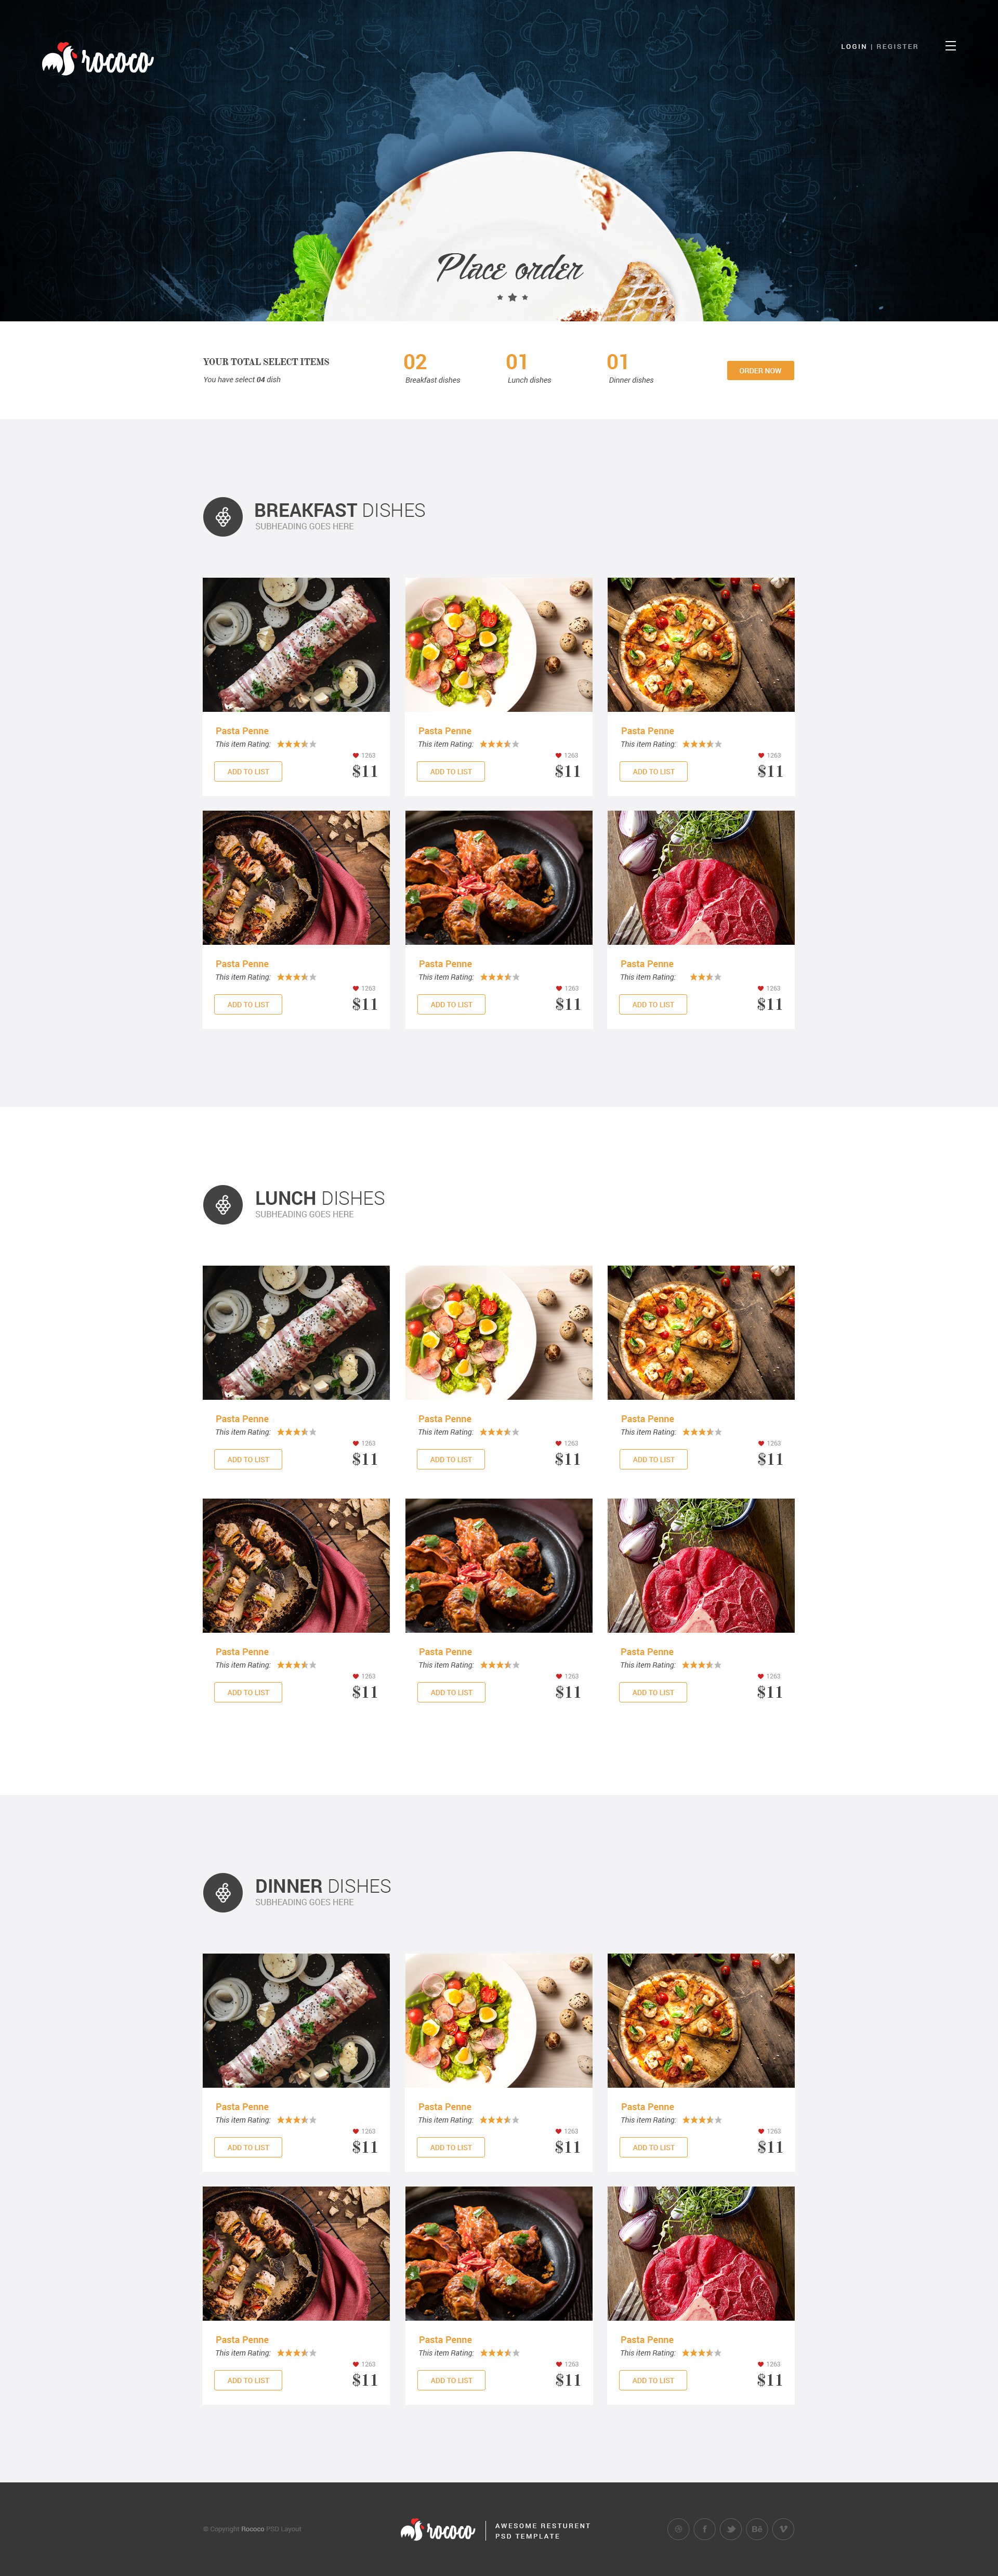Open the Vimeo icon in footer
998x2576 pixels.
[x=783, y=2529]
